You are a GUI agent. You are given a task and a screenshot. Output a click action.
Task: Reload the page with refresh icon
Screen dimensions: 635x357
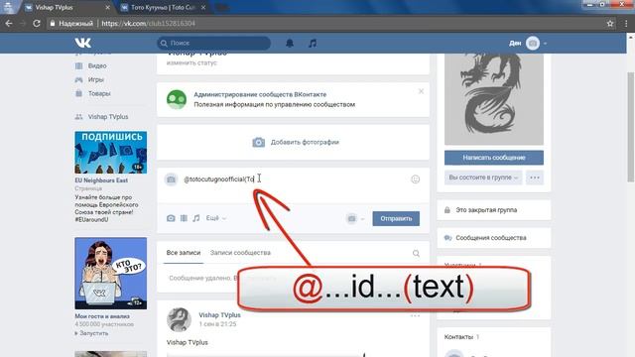coord(37,24)
